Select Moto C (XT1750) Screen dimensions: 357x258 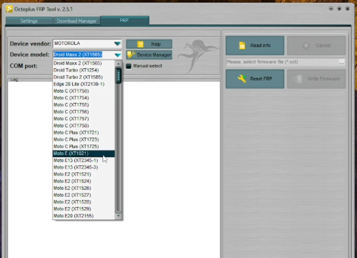84,91
